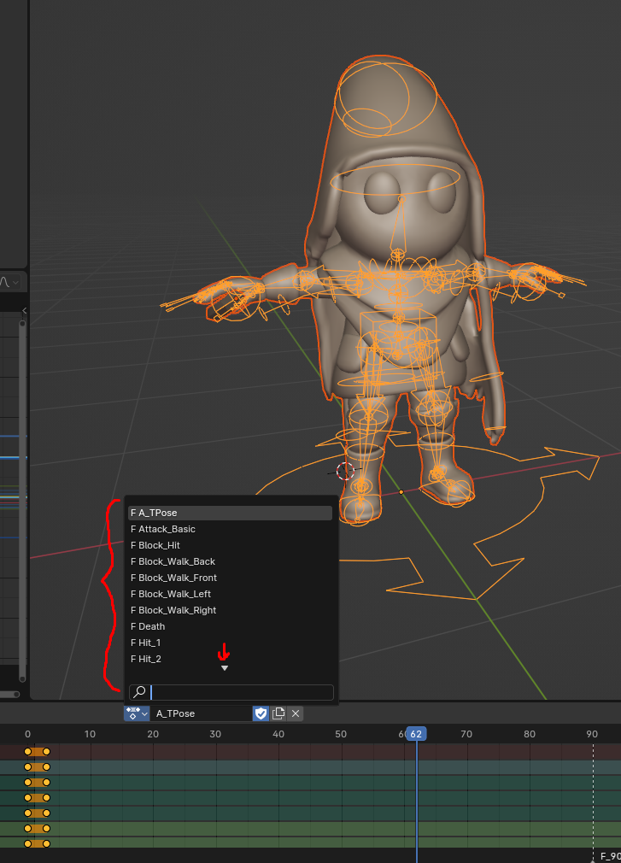Click the New Action duplicate icon

[x=278, y=713]
